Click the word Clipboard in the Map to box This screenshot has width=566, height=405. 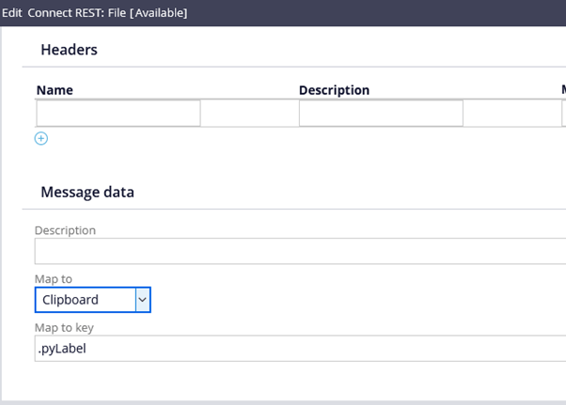point(71,301)
